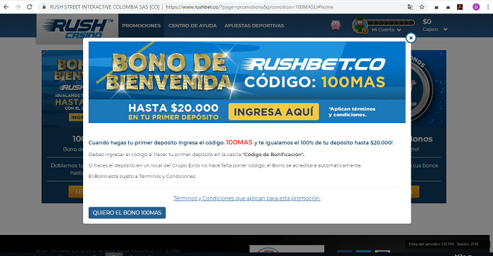Reload the page with the refresh icon
Image resolution: width=493 pixels, height=256 pixels.
[30, 7]
